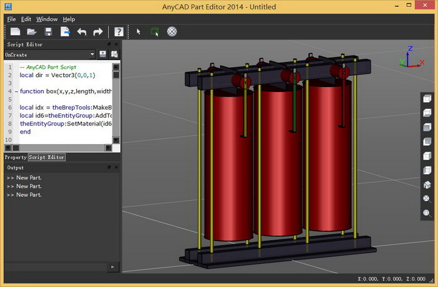
Task: Click the script editor horizontal scrollbar right arrow
Action: point(108,148)
